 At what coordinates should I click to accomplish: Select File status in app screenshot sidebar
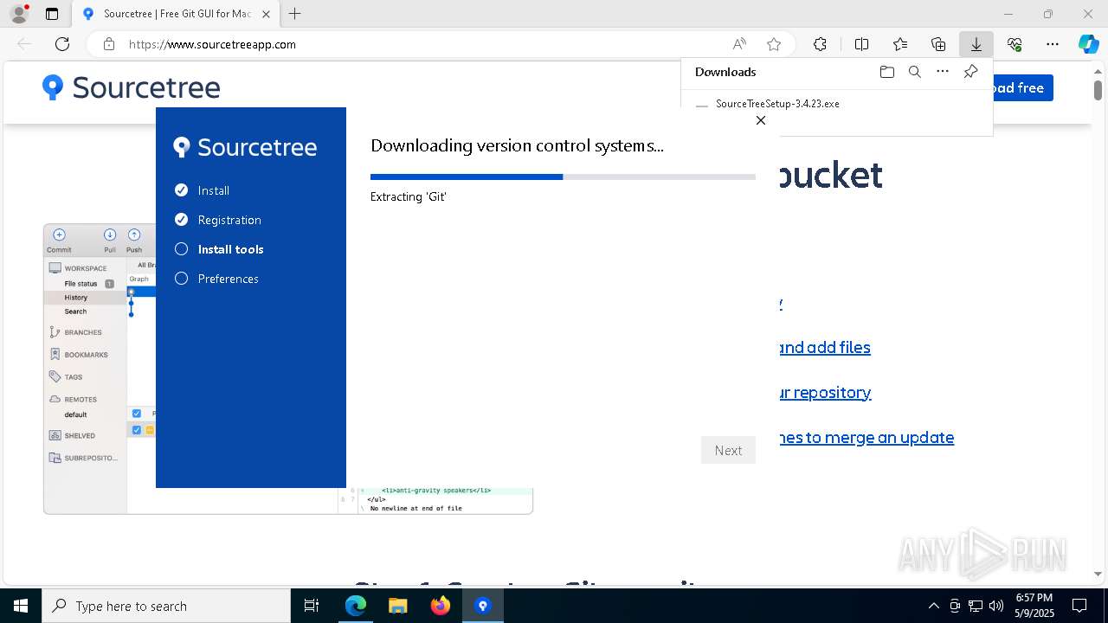[81, 284]
